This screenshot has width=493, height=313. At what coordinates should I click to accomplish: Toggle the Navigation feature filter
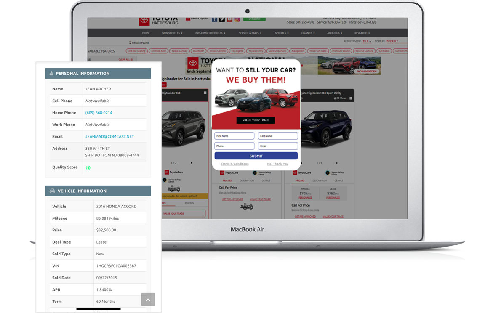pos(298,51)
